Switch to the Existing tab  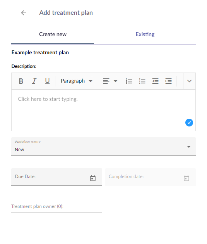pos(145,34)
